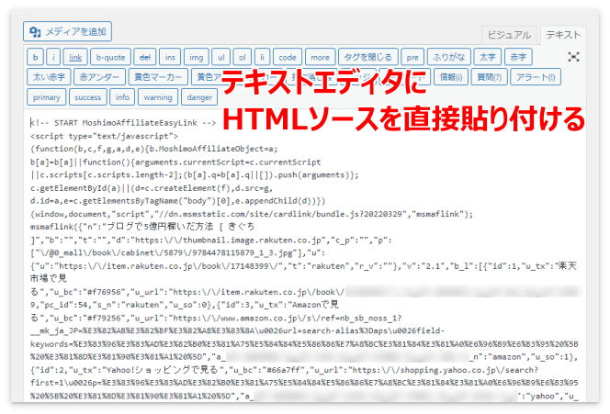
Task: Insert the more tag
Action: point(321,57)
